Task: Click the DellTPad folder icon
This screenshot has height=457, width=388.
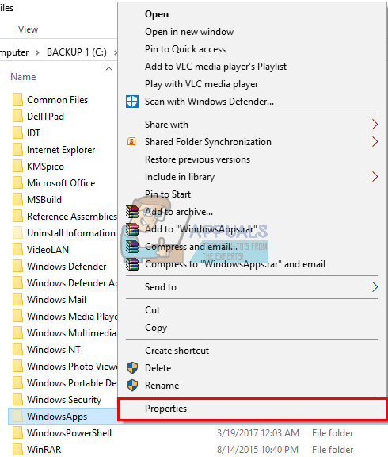Action: click(x=17, y=116)
